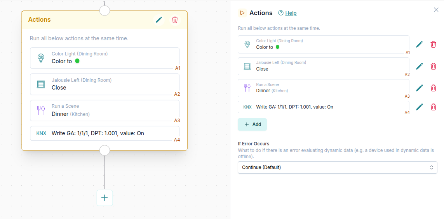This screenshot has width=444, height=219.
Task: Select the Jalousie Left Close card on canvas
Action: (104, 84)
